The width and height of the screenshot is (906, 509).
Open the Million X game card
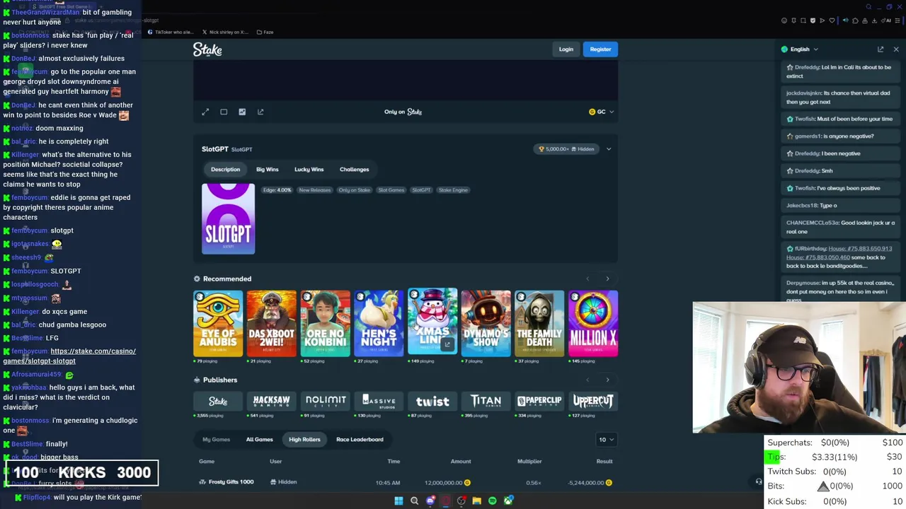[593, 323]
